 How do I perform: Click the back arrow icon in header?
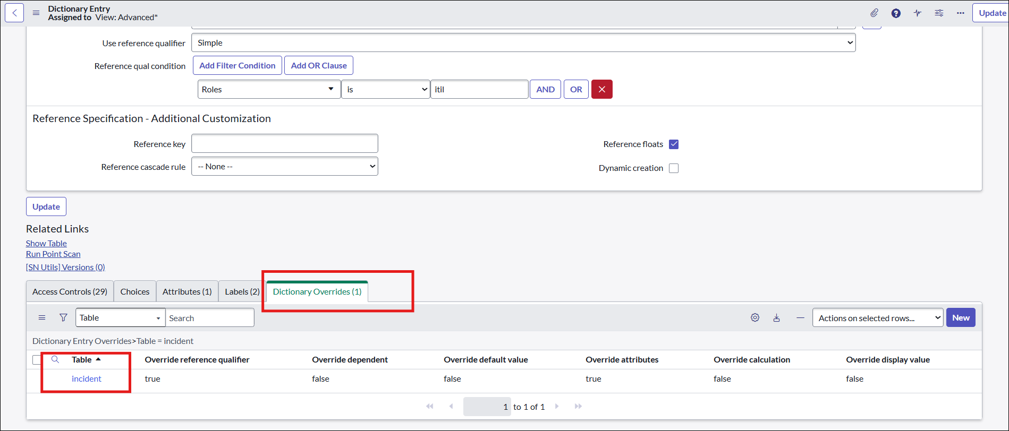coord(14,13)
